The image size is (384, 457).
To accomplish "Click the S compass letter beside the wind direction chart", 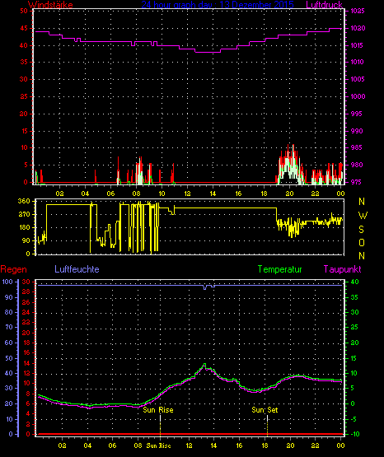I will 361,230.
